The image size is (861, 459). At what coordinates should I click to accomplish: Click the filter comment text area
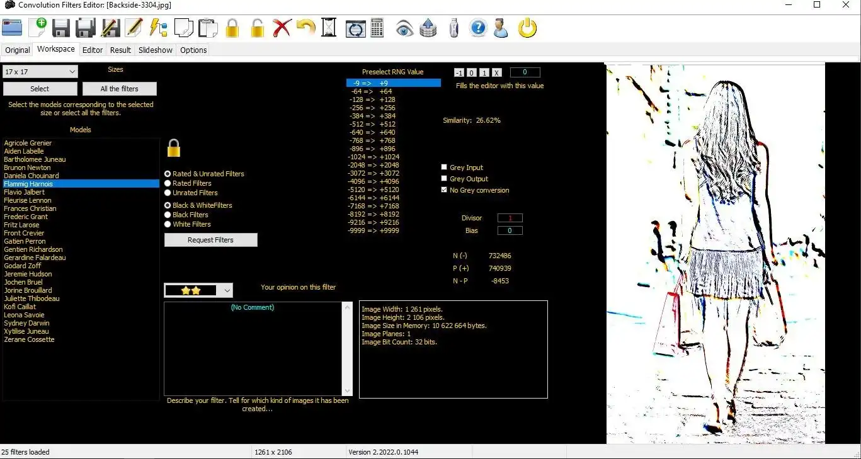coord(253,349)
